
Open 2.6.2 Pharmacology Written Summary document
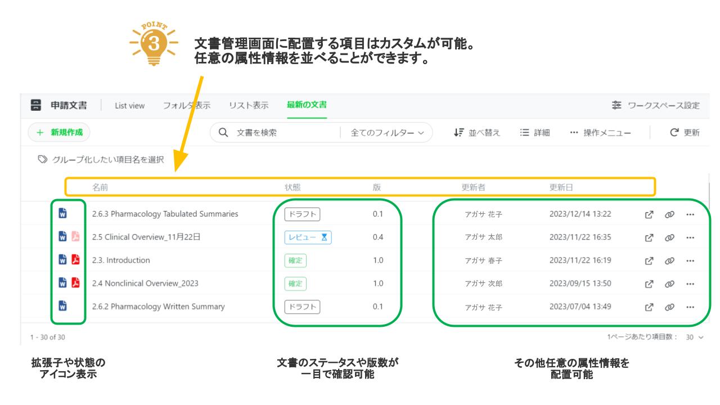coord(159,307)
